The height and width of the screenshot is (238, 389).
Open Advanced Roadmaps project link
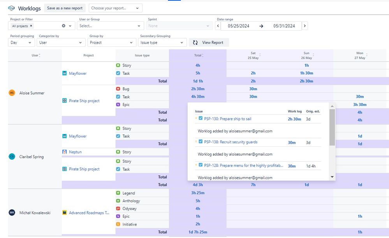tap(89, 213)
